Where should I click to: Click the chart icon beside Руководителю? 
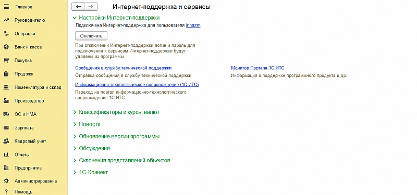point(6,20)
